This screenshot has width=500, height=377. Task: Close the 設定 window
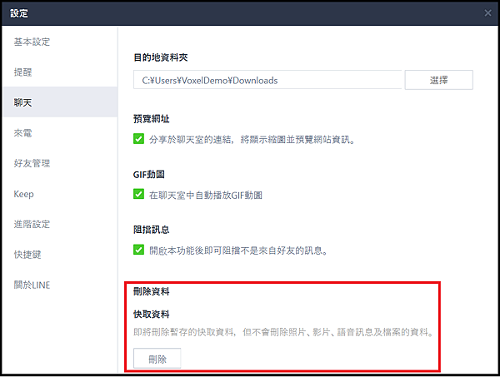[x=487, y=13]
